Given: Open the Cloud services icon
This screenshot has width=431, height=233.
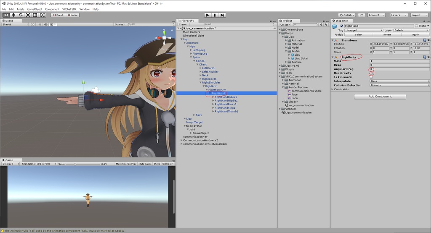Looking at the screenshot, I should click(x=362, y=15).
